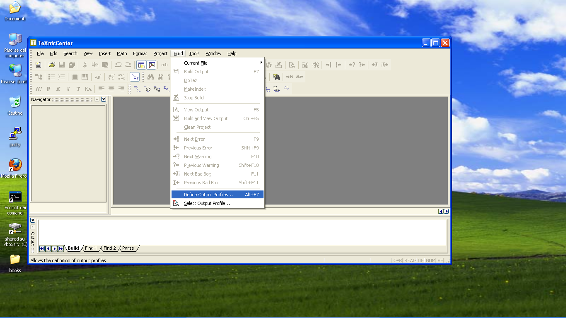Close the Output pane

tap(33, 220)
